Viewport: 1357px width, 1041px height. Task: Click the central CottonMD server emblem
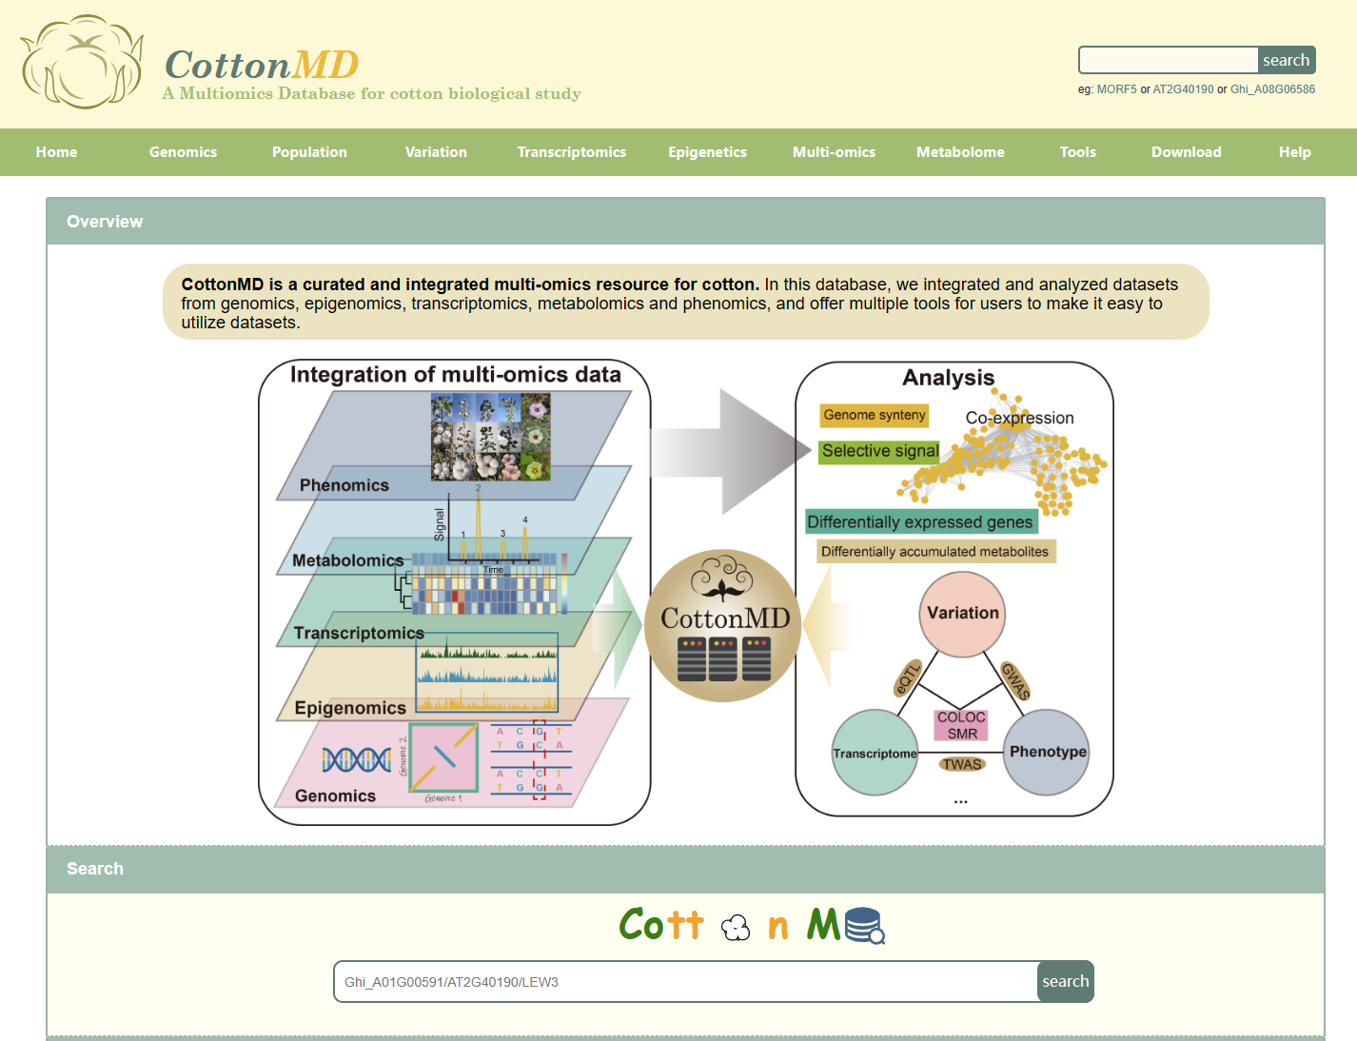pyautogui.click(x=724, y=626)
